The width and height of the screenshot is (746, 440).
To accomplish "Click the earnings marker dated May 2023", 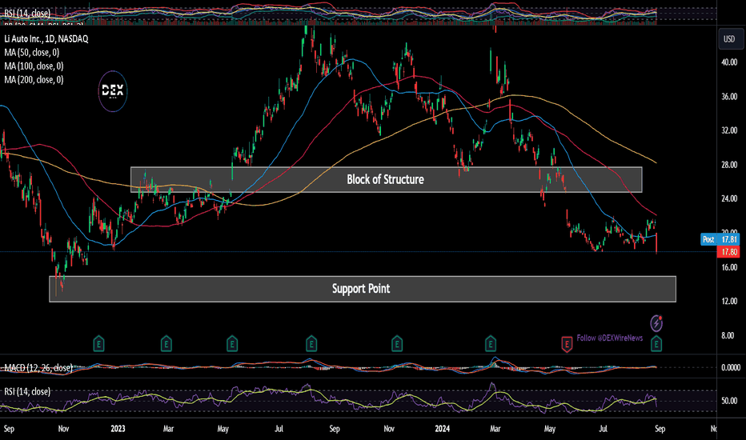I will coord(231,343).
